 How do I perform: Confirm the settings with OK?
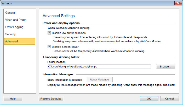(149, 98)
